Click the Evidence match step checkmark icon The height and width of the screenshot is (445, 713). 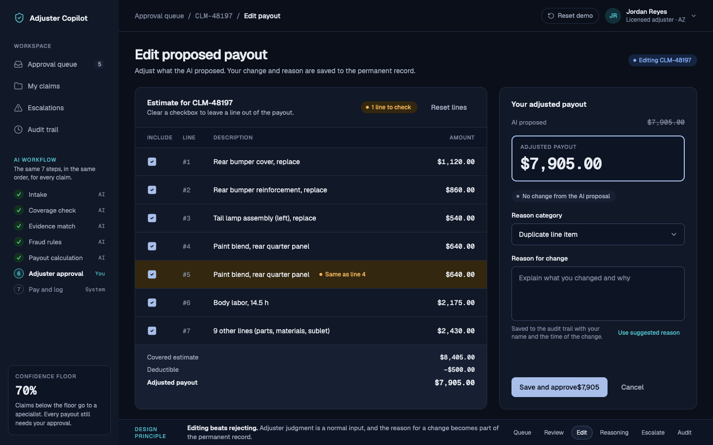19,226
